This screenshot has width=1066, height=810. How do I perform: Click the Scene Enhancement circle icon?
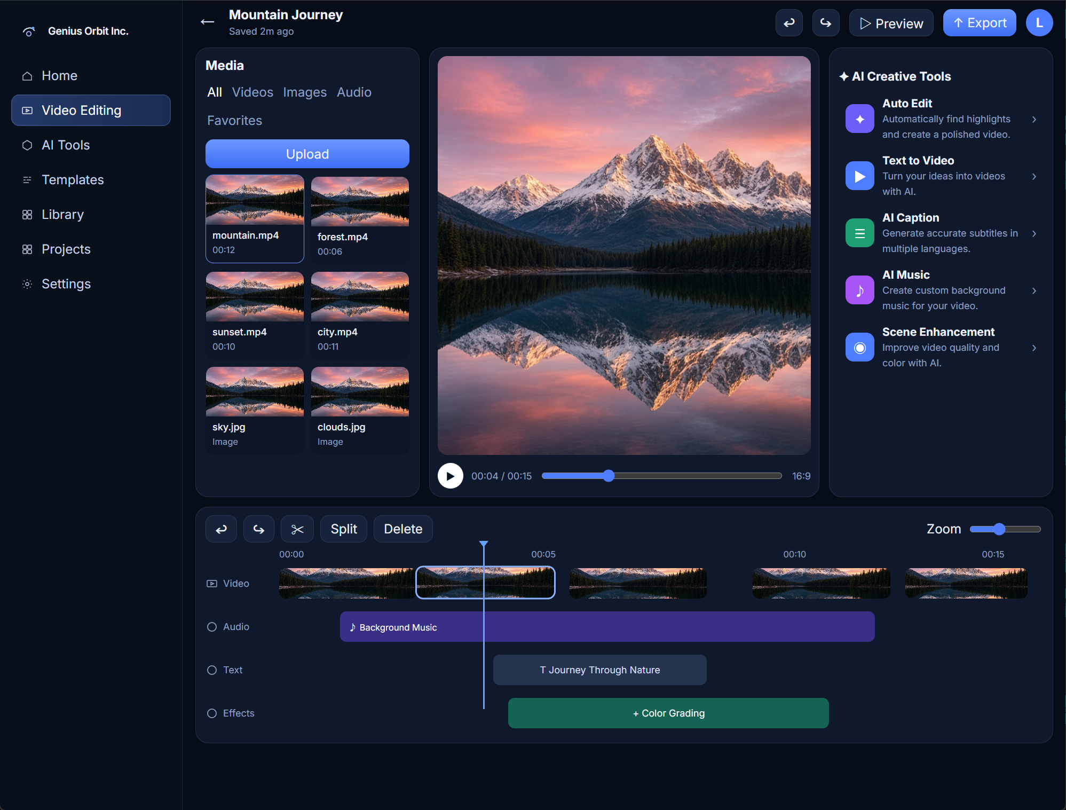859,347
